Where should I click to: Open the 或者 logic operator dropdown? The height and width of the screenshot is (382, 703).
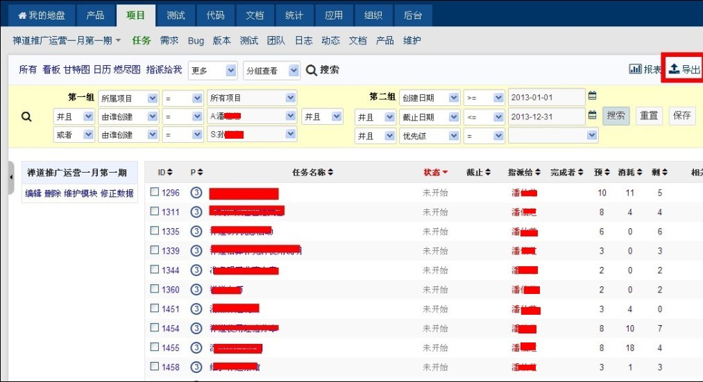click(x=74, y=134)
